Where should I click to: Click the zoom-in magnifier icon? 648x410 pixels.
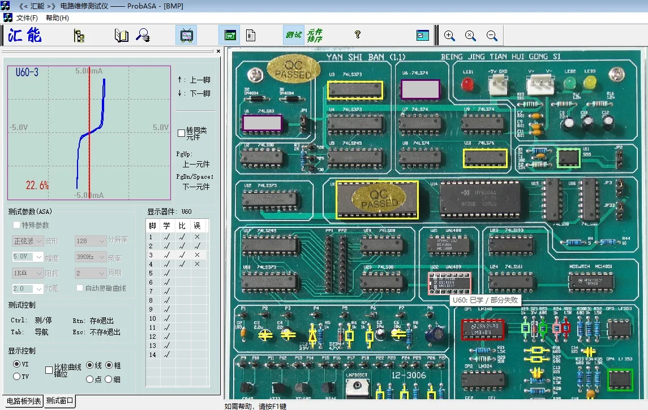[449, 36]
